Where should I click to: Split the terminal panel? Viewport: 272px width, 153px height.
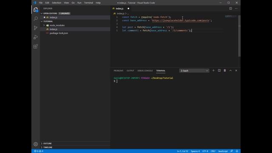[219, 71]
